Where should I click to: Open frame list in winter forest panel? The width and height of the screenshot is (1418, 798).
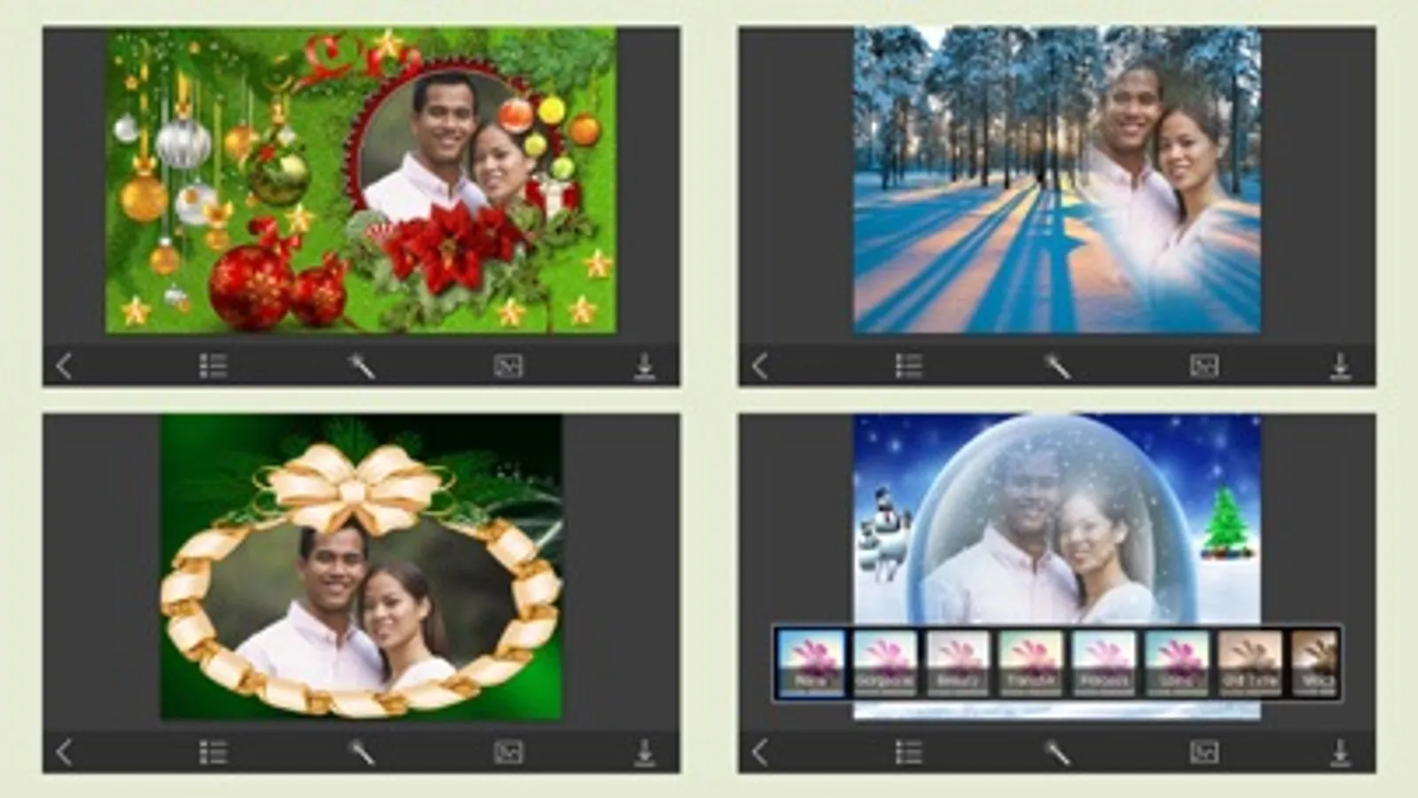909,365
